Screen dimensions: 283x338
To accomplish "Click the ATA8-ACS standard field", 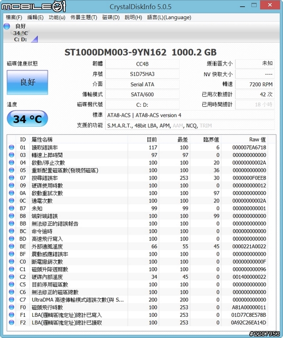I will pyautogui.click(x=190, y=115).
